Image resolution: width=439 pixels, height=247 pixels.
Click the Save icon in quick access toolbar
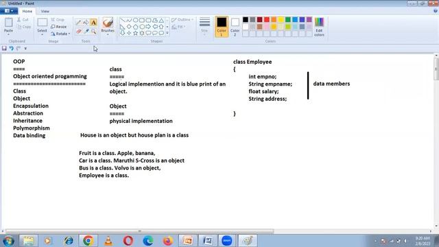tap(4, 48)
